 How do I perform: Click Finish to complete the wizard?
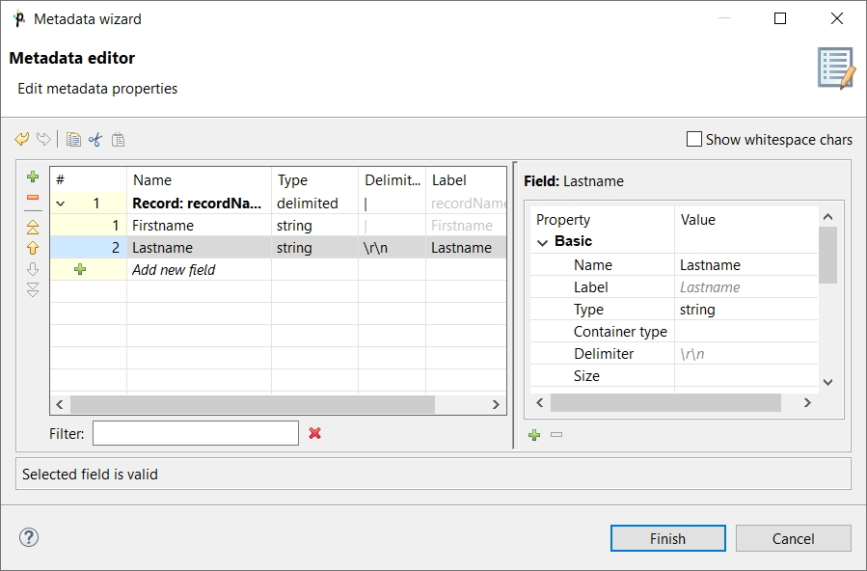[x=668, y=538]
